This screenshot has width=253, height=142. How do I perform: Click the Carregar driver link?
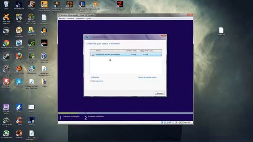(97, 81)
